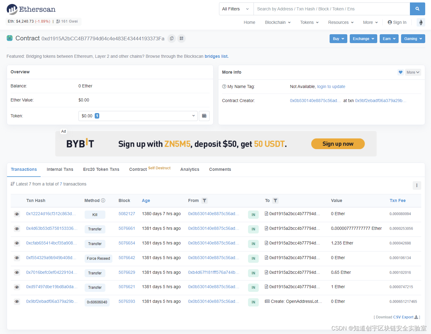Open the Exchange dropdown button
This screenshot has width=431, height=334.
pyautogui.click(x=363, y=39)
